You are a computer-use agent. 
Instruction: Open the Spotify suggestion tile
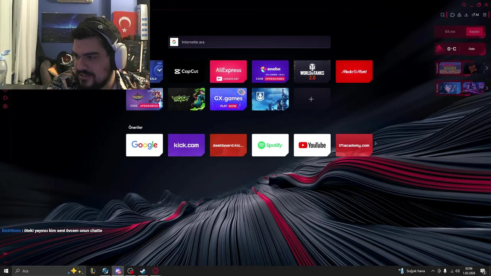point(270,145)
